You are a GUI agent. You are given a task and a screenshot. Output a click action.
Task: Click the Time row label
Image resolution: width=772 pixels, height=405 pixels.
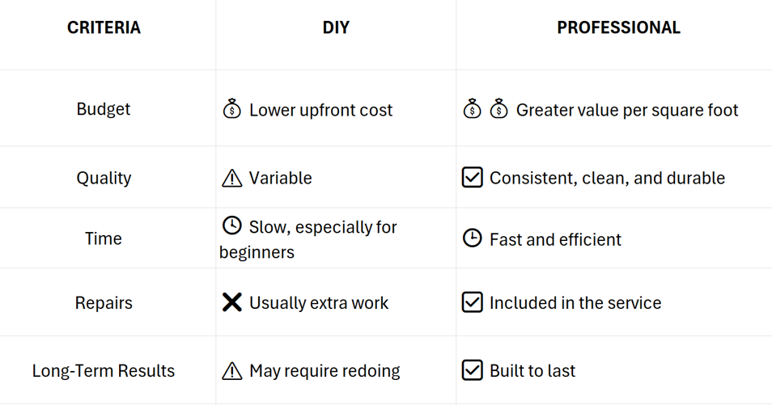coord(104,238)
